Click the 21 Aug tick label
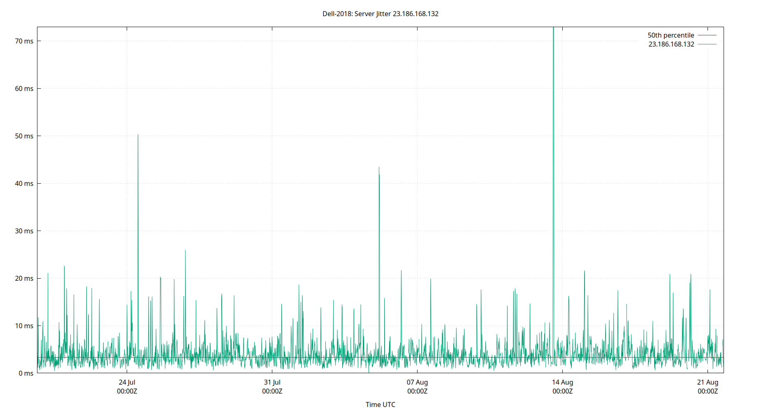Screen dimensions: 761x411 (x=708, y=382)
